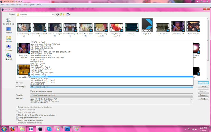
Task: Open Skype from the taskbar
Action: [49, 129]
